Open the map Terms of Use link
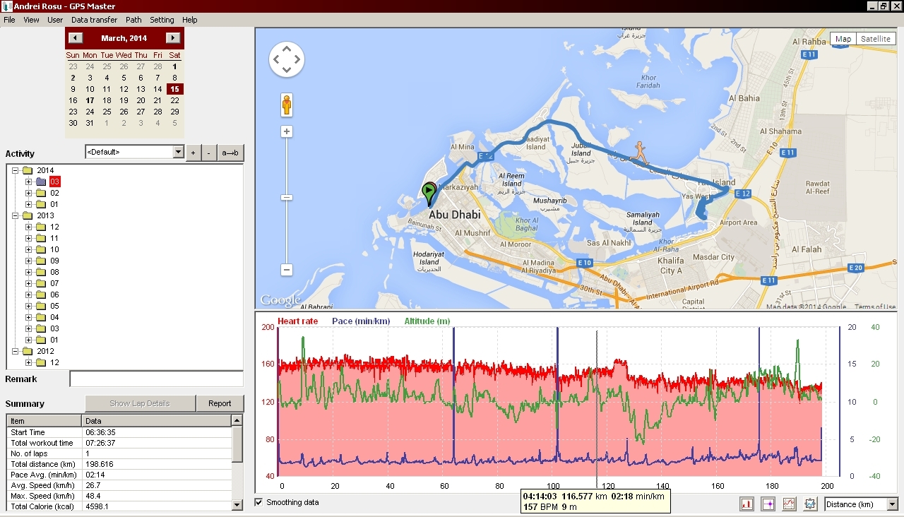 (875, 307)
